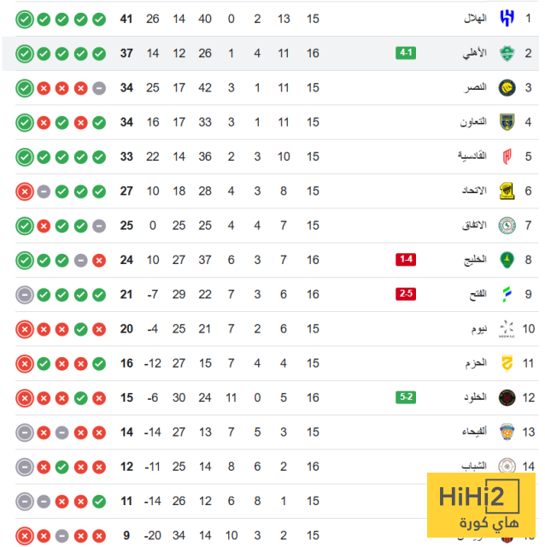Screen dimensions: 545x547
Task: Click the Al-Ittihad club logo
Action: (x=507, y=191)
